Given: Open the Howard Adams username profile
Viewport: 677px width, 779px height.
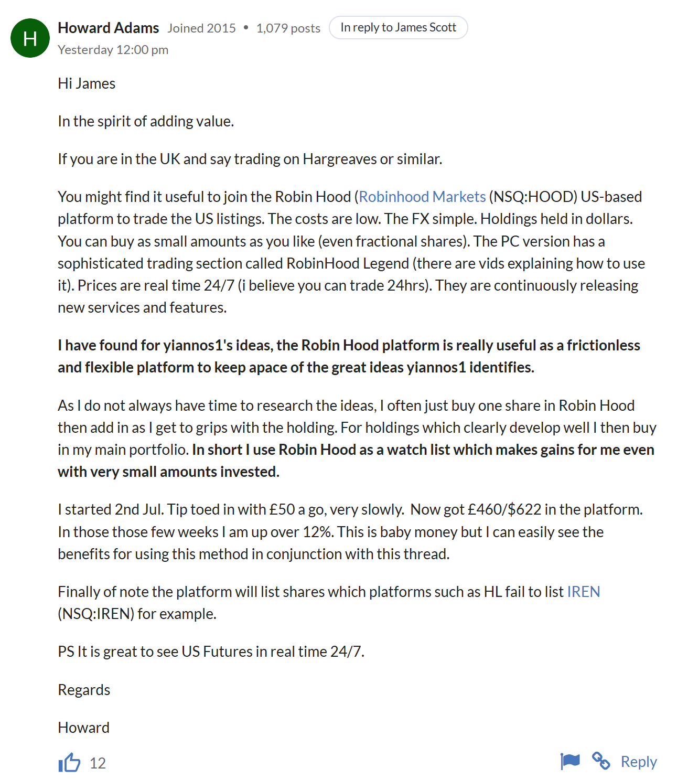Looking at the screenshot, I should pyautogui.click(x=109, y=28).
